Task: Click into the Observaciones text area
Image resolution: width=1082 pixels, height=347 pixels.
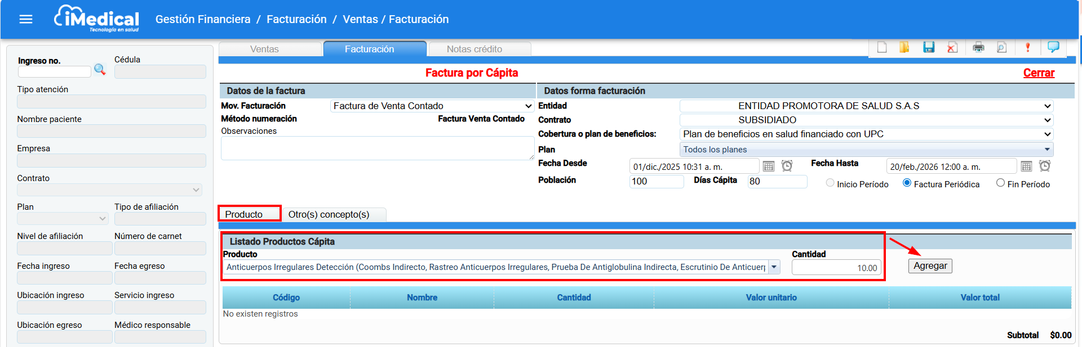Action: 376,148
